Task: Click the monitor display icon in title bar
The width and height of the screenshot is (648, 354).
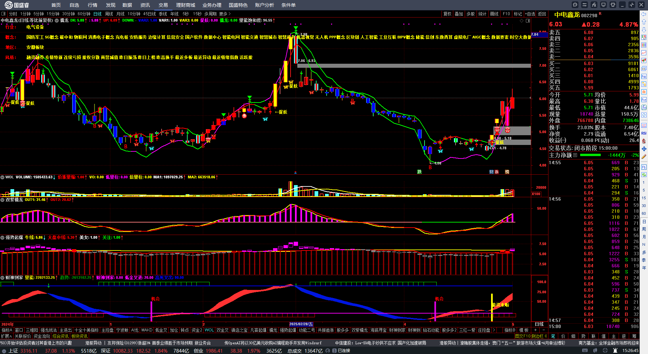Action: [603, 5]
